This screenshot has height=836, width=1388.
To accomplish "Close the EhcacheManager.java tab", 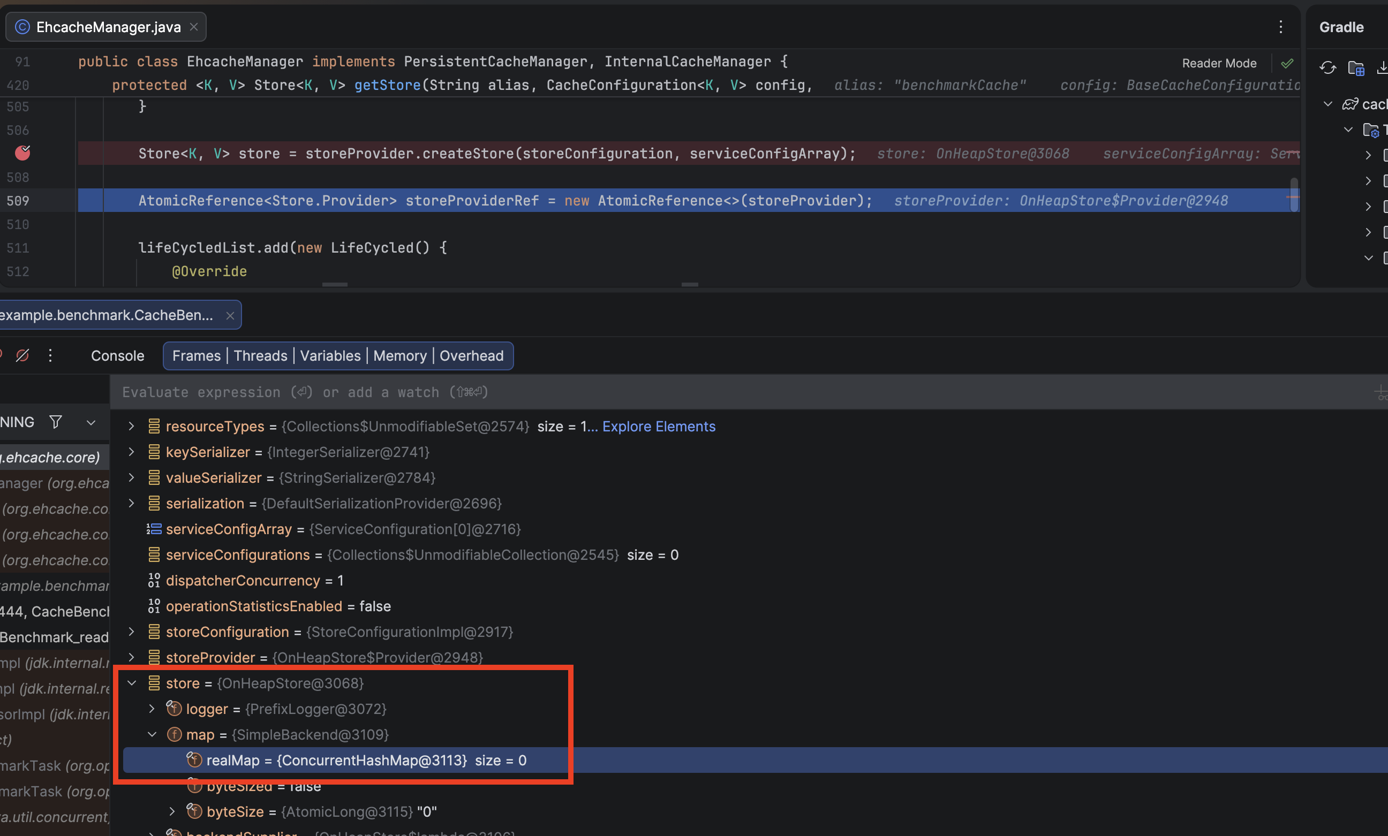I will (x=194, y=27).
